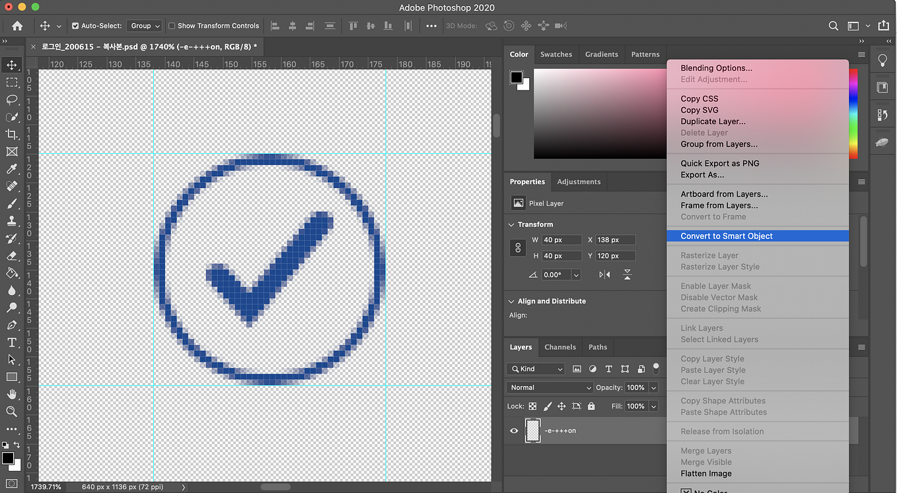The height and width of the screenshot is (493, 897).
Task: Click the width W input field
Action: coord(561,240)
